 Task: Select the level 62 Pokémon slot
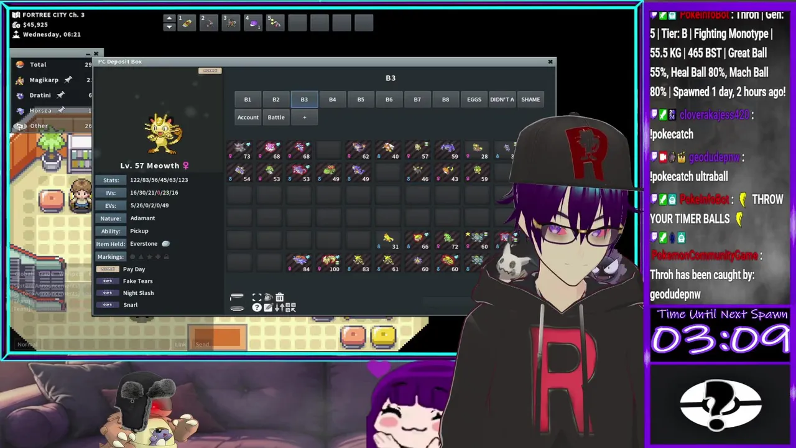pyautogui.click(x=358, y=150)
